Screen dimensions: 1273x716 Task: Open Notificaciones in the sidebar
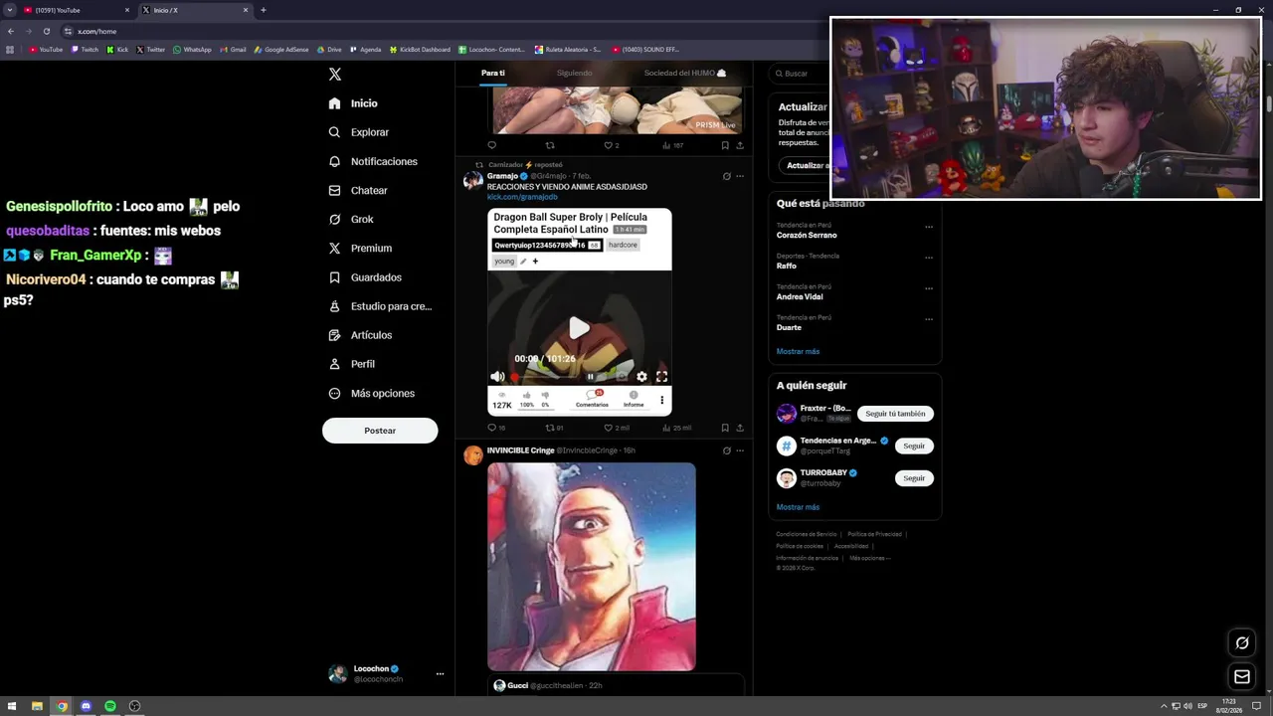(373, 161)
